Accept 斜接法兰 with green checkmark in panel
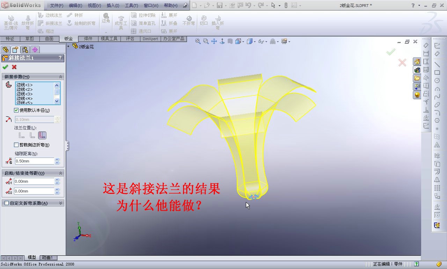Viewport: 447px width, 269px height. [5, 67]
